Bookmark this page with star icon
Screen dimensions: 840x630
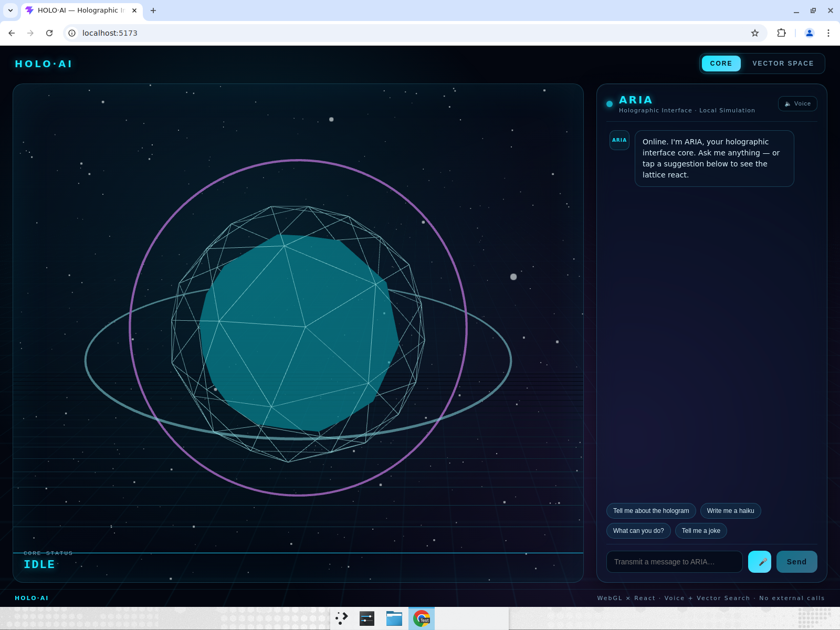[755, 33]
